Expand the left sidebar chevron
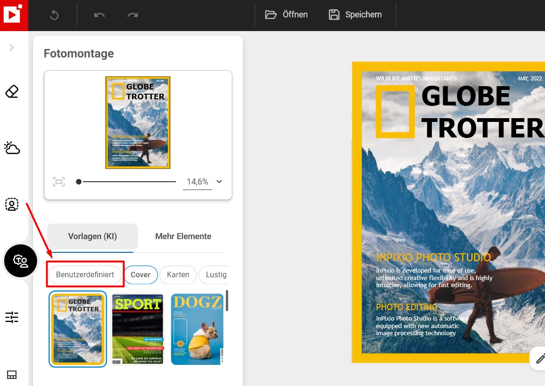The width and height of the screenshot is (545, 386). [12, 48]
